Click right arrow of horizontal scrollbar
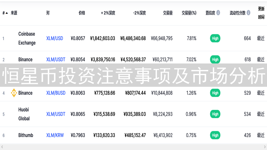 pyautogui.click(x=265, y=147)
